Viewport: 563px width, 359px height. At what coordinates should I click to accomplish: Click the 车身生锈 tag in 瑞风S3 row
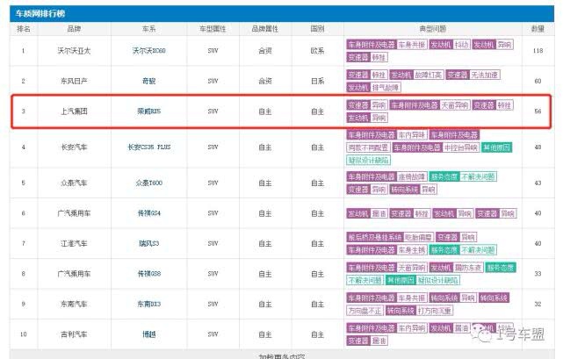tap(412, 249)
